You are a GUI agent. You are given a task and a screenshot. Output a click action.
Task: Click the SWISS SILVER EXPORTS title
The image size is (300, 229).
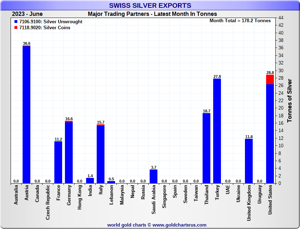pos(150,5)
